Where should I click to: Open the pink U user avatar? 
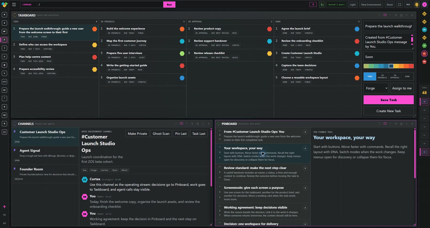pos(425,5)
